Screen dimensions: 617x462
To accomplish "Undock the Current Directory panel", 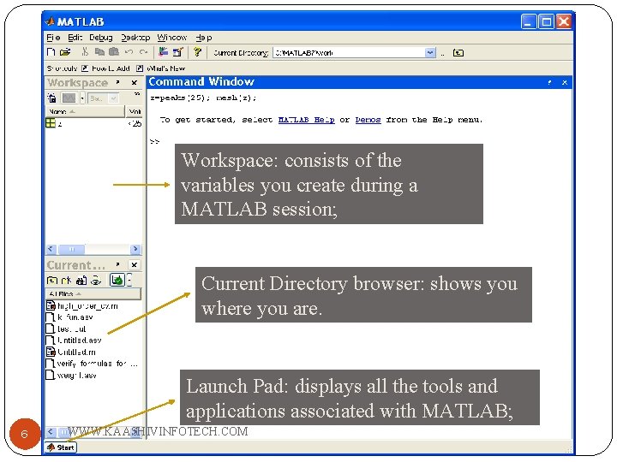I will pos(117,264).
